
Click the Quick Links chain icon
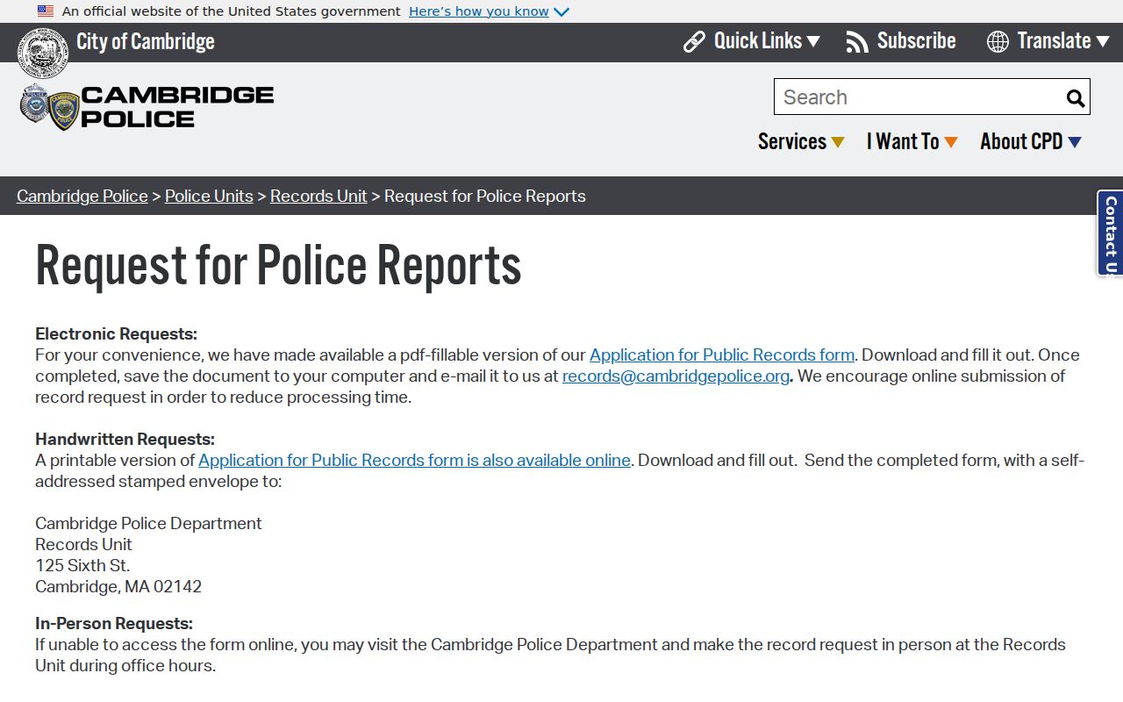click(x=694, y=41)
